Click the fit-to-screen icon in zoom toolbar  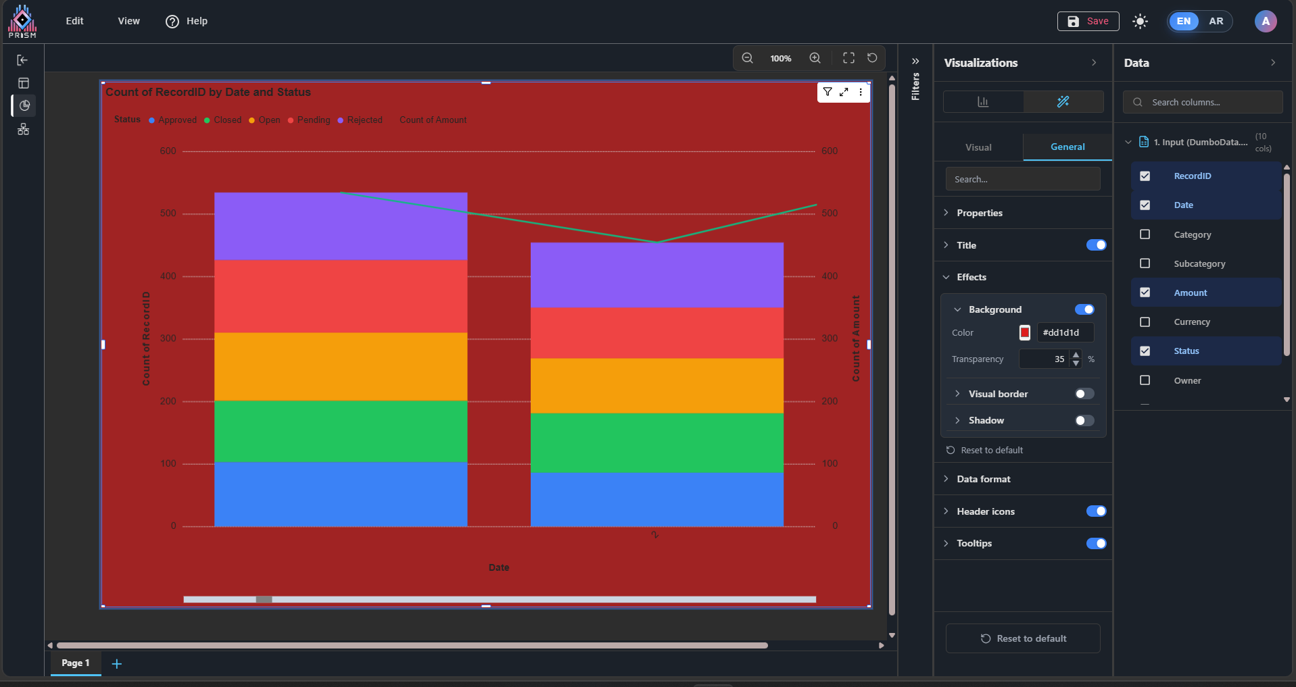(x=848, y=58)
